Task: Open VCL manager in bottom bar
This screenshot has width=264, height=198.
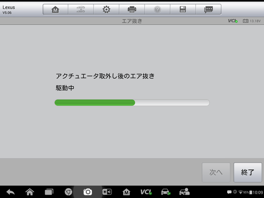Action: coord(146,192)
